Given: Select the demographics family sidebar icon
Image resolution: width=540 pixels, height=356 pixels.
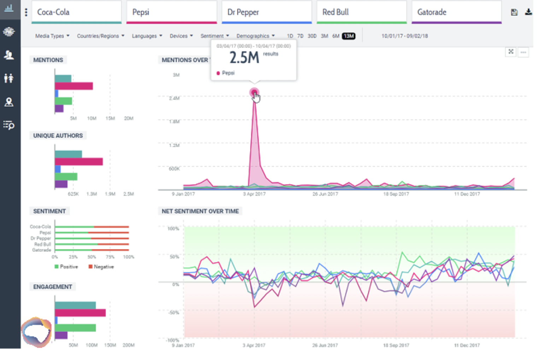Looking at the screenshot, I should 9,78.
